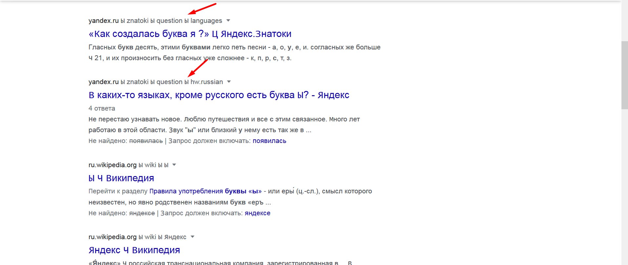This screenshot has width=628, height=265.
Task: Click 'ru.wikipedia.org ы wiki ы ы' breadcrumb
Action: 129,165
